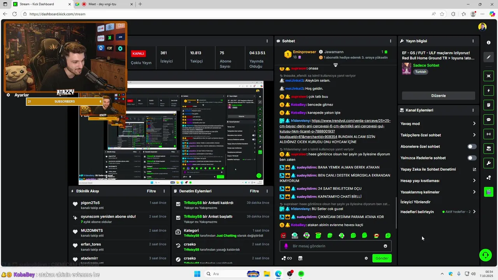Open the lightning bolt sidebar icon
The width and height of the screenshot is (498, 280).
point(489,91)
